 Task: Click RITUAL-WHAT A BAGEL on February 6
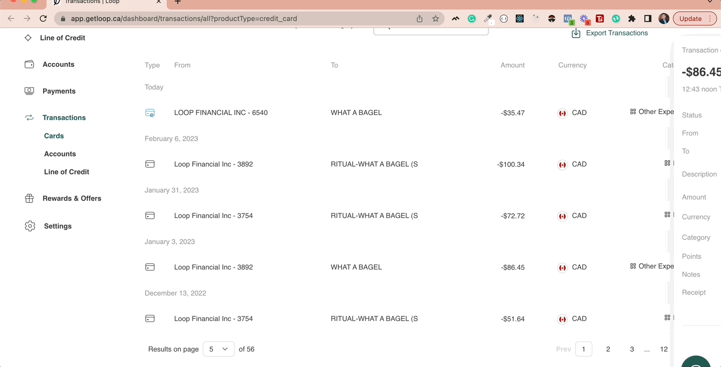point(374,164)
